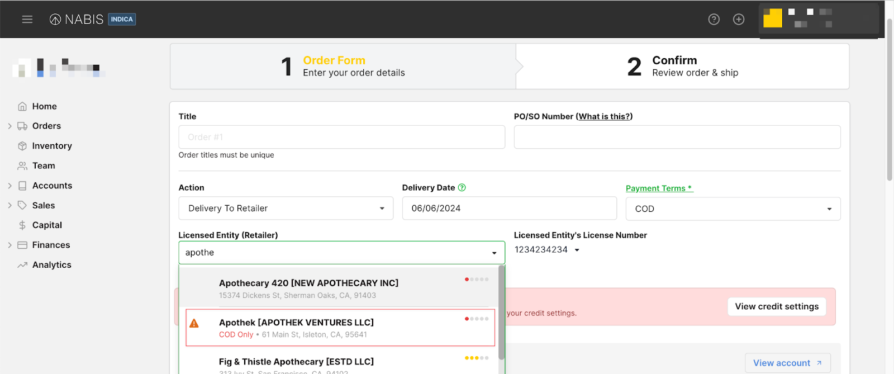The image size is (894, 374).
Task: Open the Payment Terms COD dropdown
Action: 733,209
